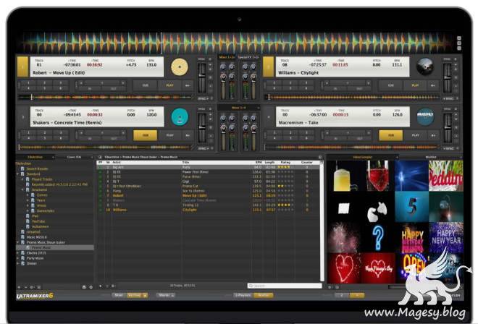Image resolution: width=478 pixels, height=324 pixels.
Task: Sort playlist by the Rating column
Action: pos(285,163)
